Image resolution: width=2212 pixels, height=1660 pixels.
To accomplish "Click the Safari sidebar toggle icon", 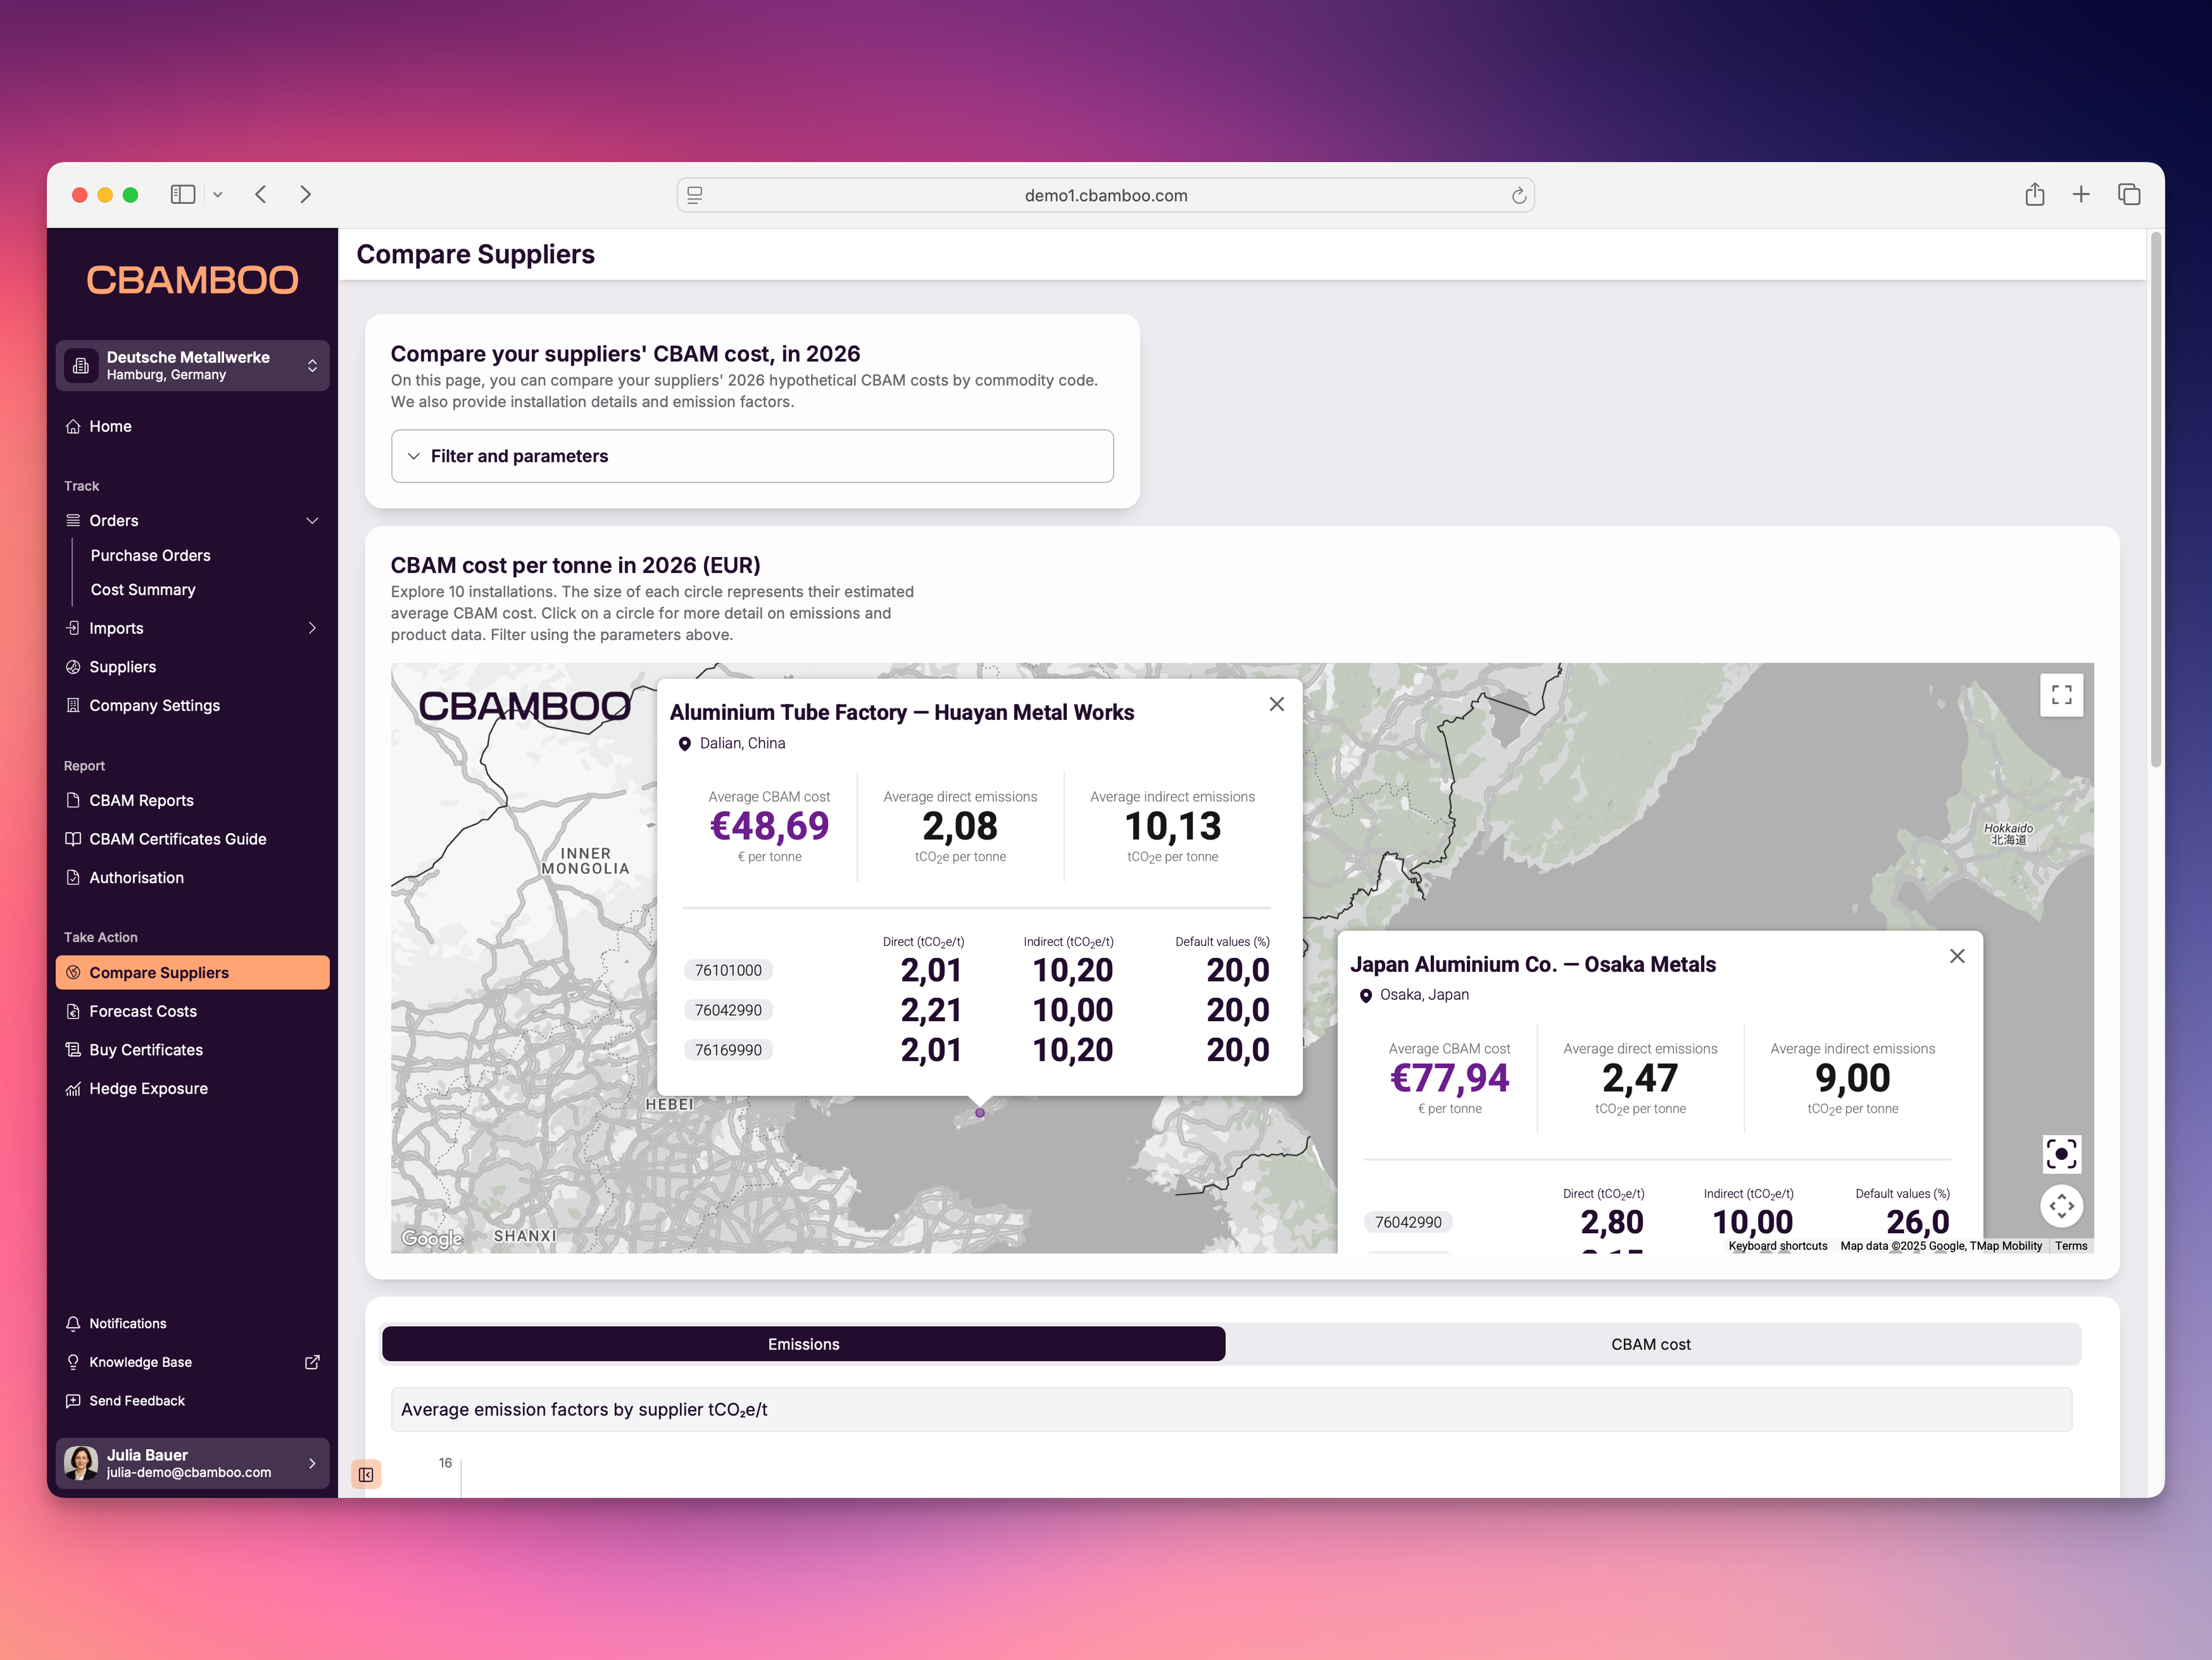I will (183, 194).
